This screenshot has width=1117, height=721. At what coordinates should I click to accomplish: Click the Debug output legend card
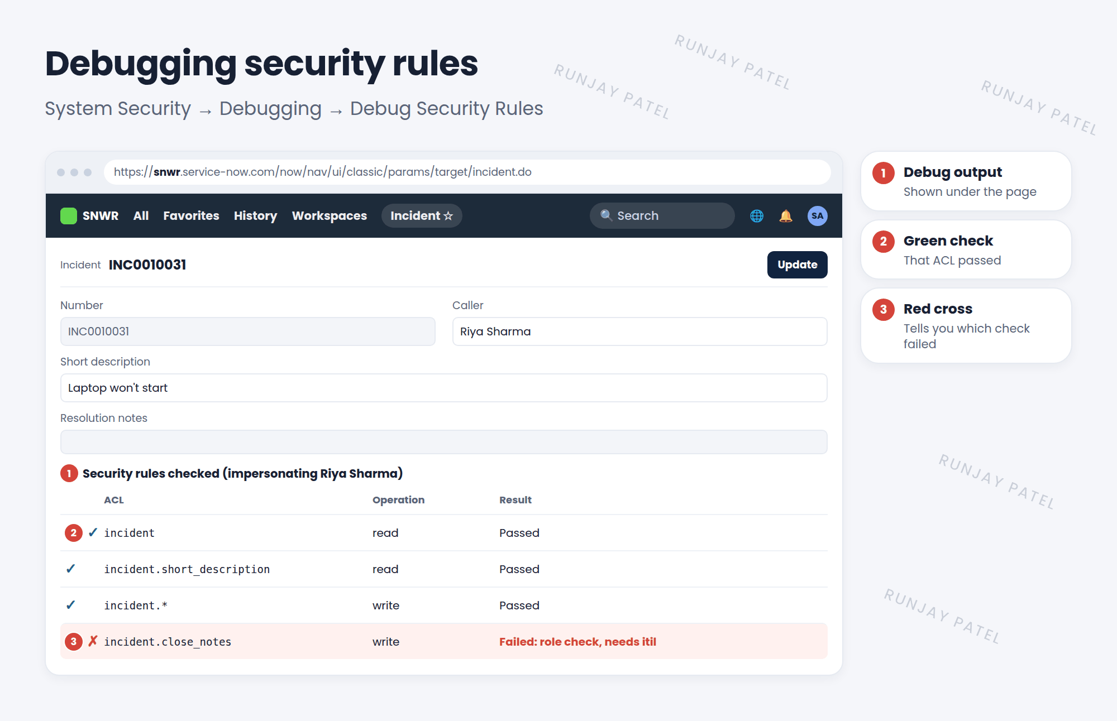pyautogui.click(x=966, y=181)
